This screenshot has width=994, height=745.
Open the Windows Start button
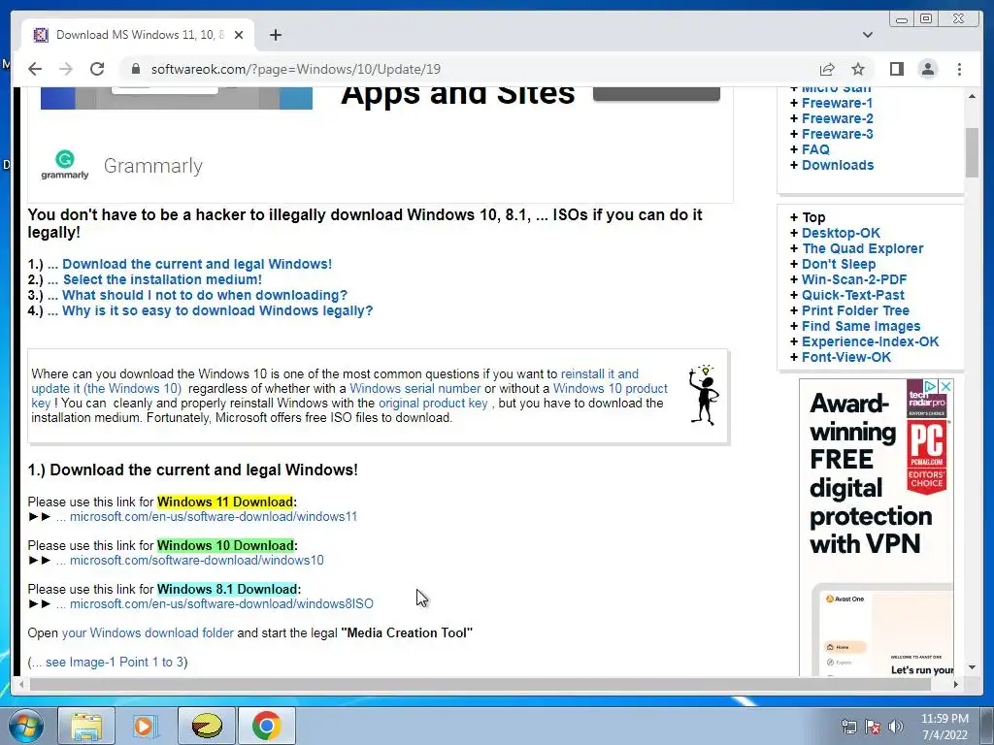[26, 726]
